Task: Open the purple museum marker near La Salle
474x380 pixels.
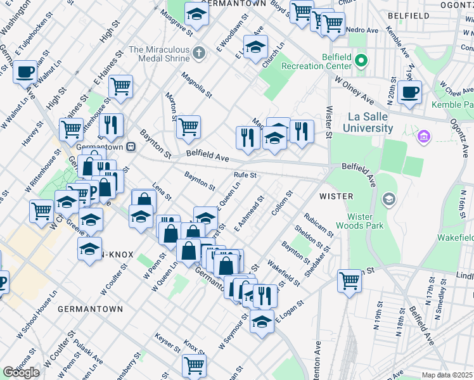Action: click(424, 137)
